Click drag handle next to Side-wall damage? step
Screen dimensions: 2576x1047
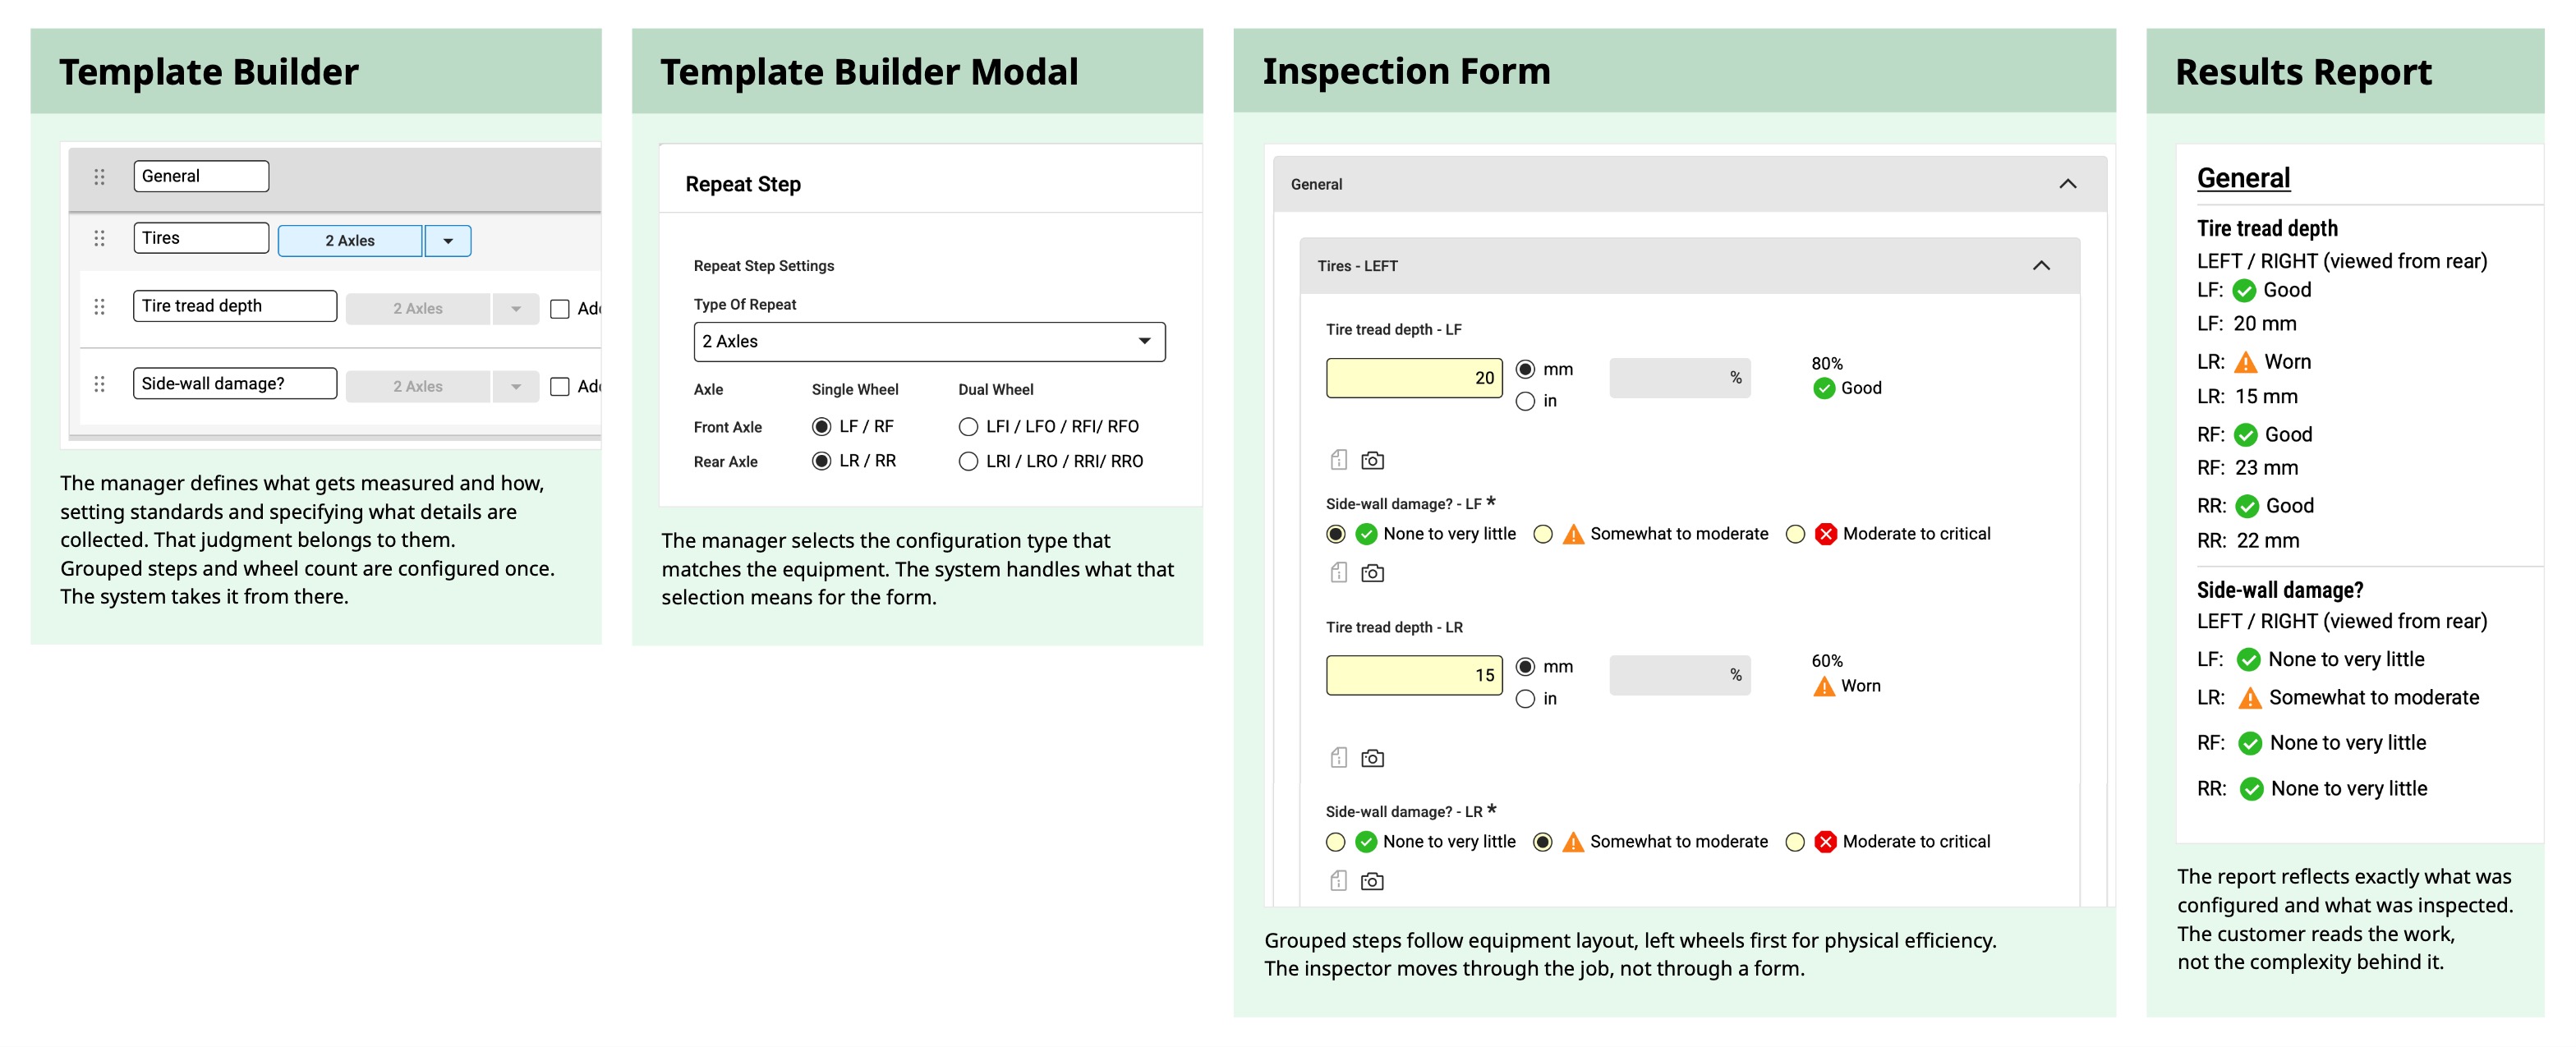[x=99, y=385]
